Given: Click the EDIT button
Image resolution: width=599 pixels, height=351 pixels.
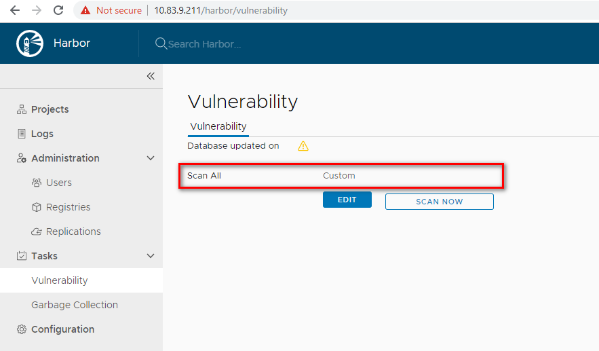Looking at the screenshot, I should 347,200.
